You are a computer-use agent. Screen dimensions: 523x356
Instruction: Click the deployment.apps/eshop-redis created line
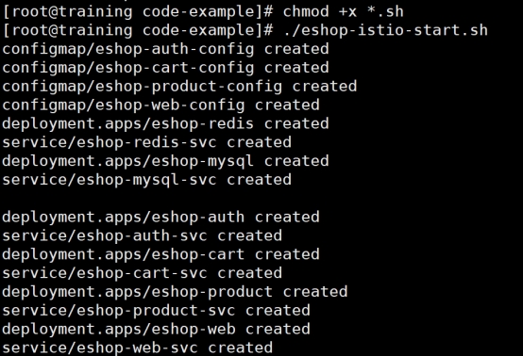click(x=166, y=123)
